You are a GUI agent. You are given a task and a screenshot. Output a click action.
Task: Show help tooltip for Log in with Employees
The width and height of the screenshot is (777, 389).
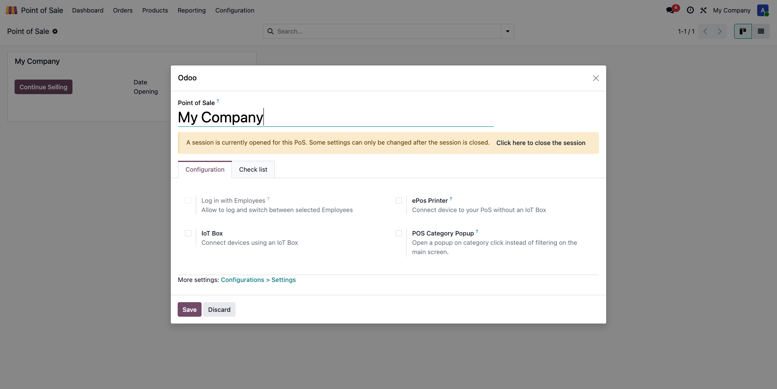pyautogui.click(x=268, y=198)
